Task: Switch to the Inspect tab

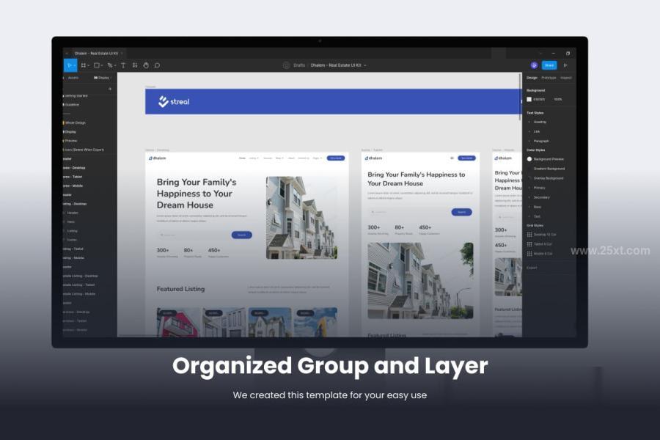Action: tap(566, 78)
